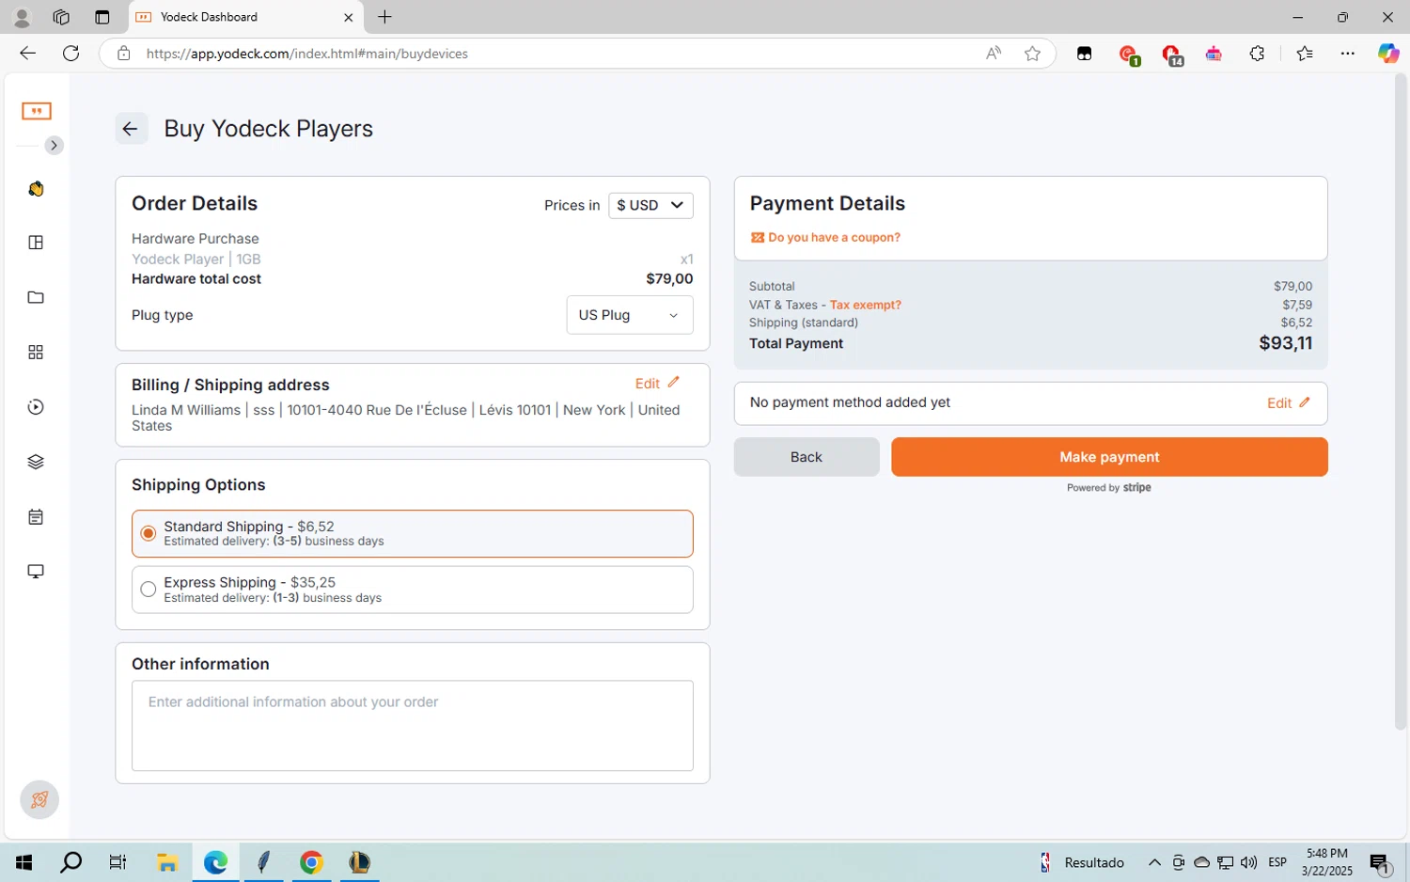Click the browser back arrow
This screenshot has width=1410, height=882.
[x=27, y=54]
